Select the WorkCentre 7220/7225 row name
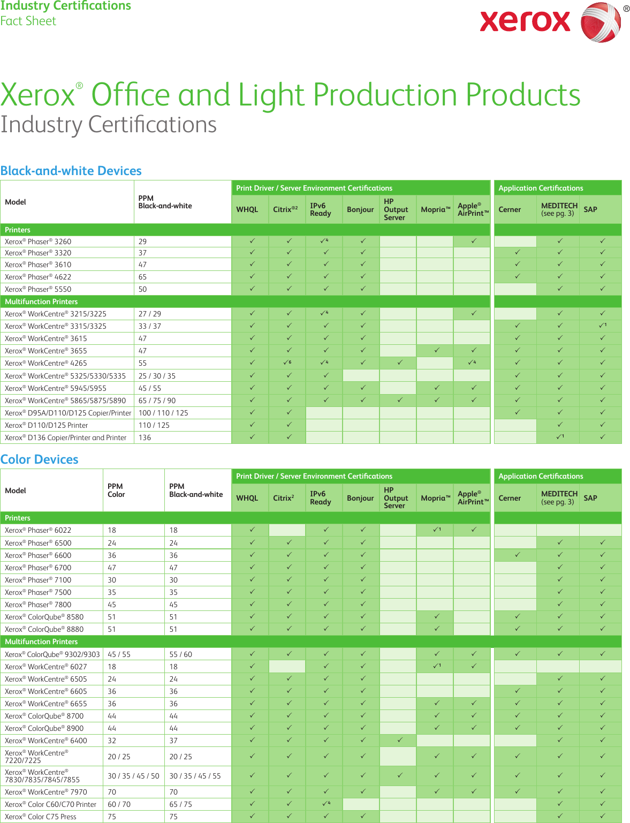Viewport: 630px width, 823px height. point(36,757)
